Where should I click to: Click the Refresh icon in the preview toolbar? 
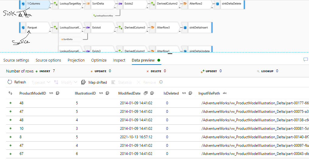click(10, 82)
